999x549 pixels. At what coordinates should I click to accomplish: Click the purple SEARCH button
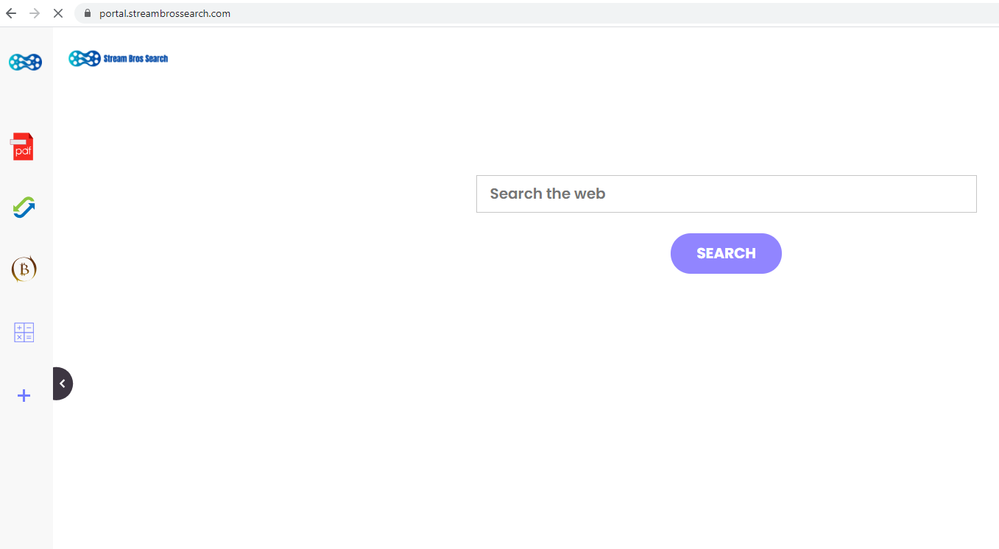(726, 253)
